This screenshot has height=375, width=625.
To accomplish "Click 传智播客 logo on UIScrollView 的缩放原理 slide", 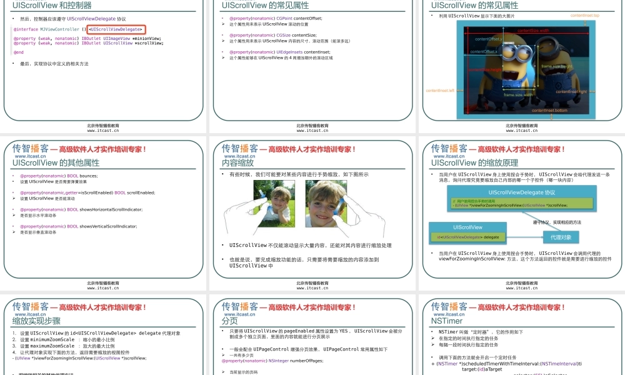I will coord(449,149).
